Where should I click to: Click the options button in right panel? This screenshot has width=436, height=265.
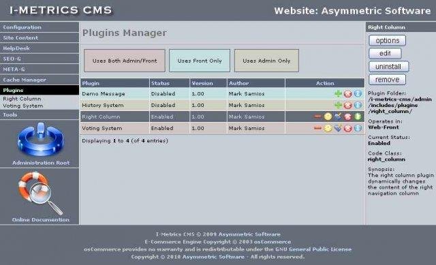pos(388,41)
